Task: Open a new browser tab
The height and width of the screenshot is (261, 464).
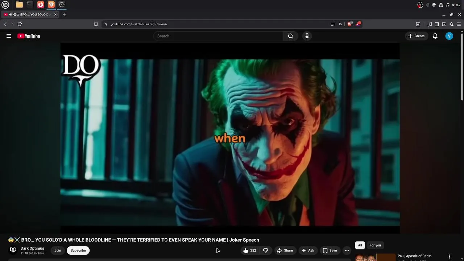Action: click(x=64, y=14)
